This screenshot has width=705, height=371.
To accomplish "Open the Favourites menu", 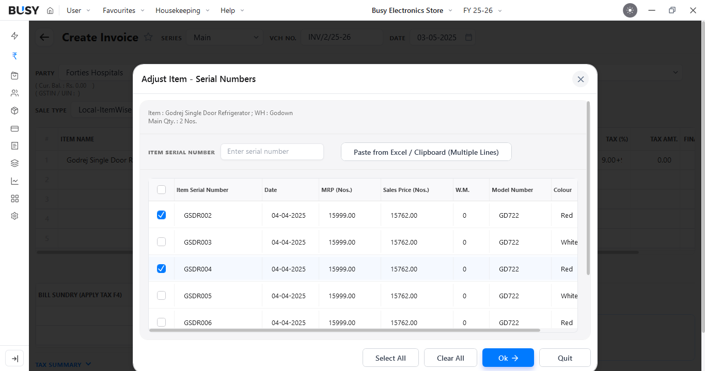I will pos(123,10).
